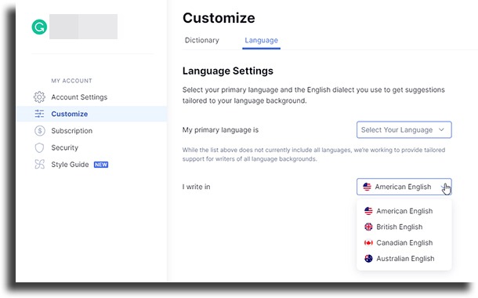Choose Canadian English option
The height and width of the screenshot is (298, 478).
[x=404, y=242]
